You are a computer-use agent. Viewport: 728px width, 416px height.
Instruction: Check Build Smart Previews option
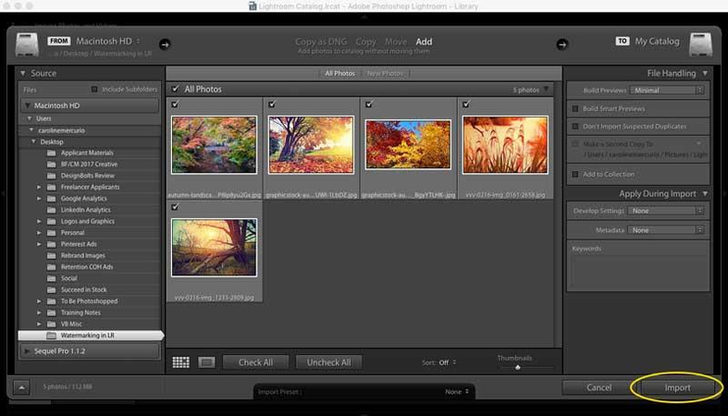tap(575, 108)
